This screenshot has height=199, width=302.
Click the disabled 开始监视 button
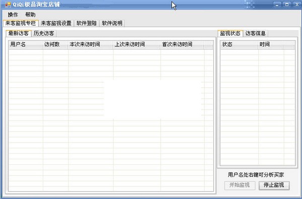coord(240,185)
